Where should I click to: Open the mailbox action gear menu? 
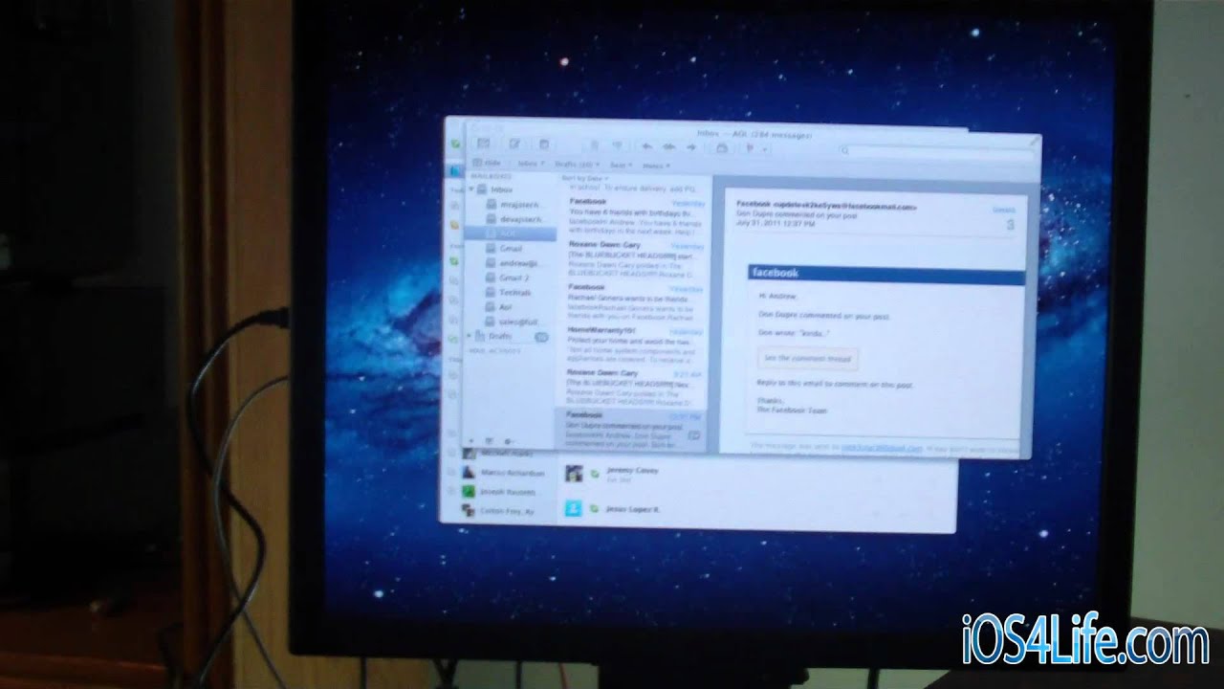508,441
